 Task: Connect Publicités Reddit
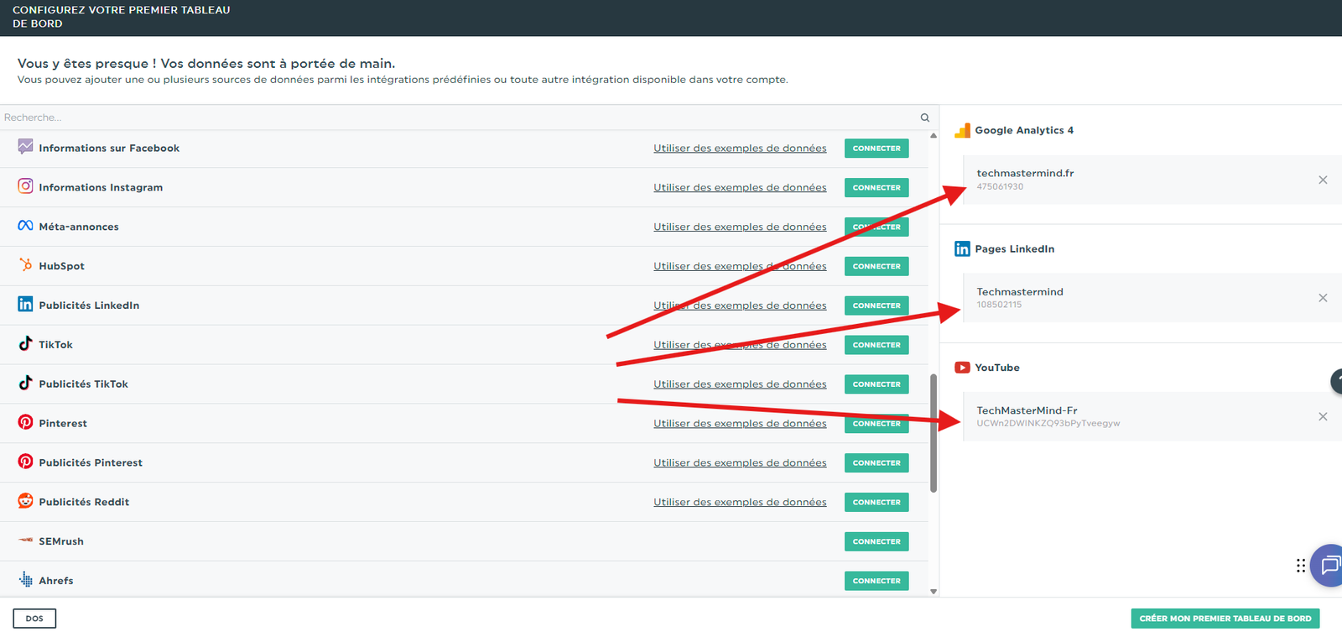(x=876, y=503)
